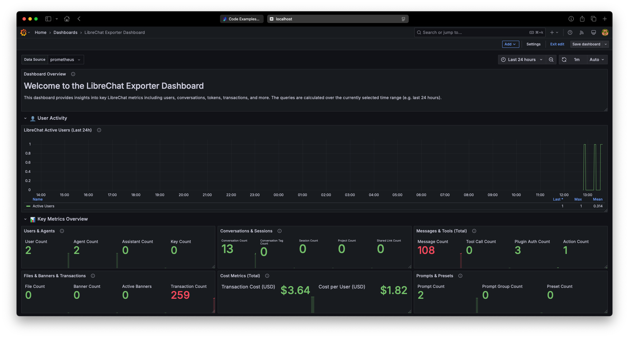Click the Users & Agents panel title

tap(39, 231)
